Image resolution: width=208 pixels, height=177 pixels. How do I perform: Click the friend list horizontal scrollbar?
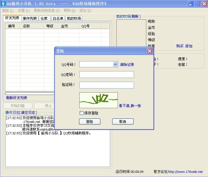(30, 93)
